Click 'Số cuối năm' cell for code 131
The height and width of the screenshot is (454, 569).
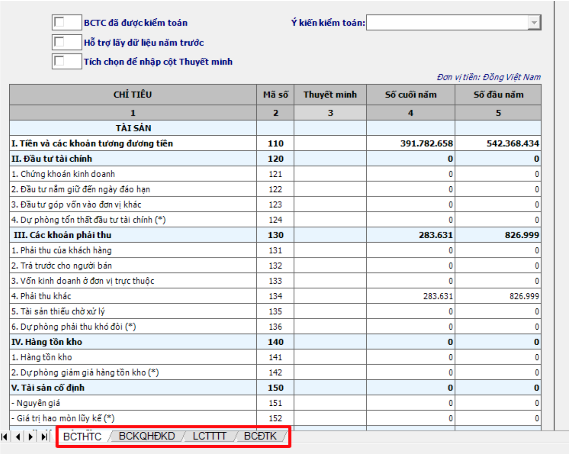pos(411,250)
